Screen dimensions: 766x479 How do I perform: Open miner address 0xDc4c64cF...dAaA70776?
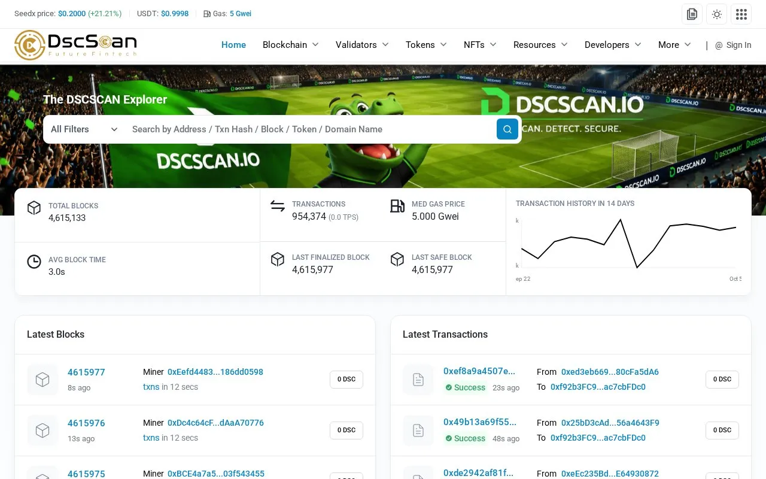215,423
